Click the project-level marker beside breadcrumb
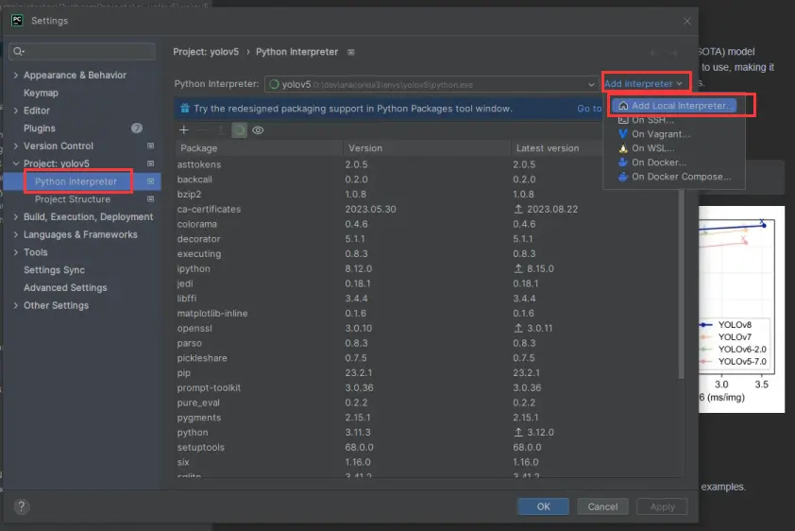The image size is (795, 531). click(x=351, y=52)
